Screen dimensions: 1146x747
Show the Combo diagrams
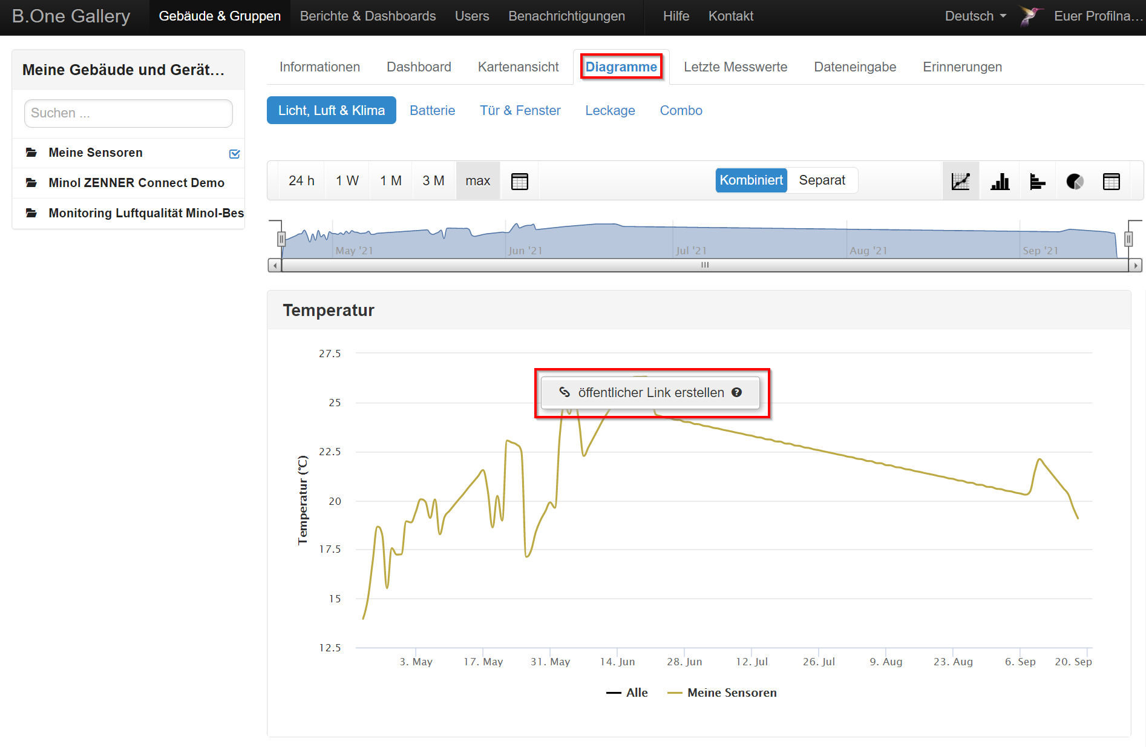coord(681,110)
